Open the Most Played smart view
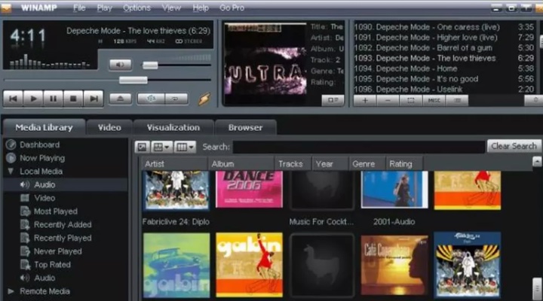 point(55,211)
